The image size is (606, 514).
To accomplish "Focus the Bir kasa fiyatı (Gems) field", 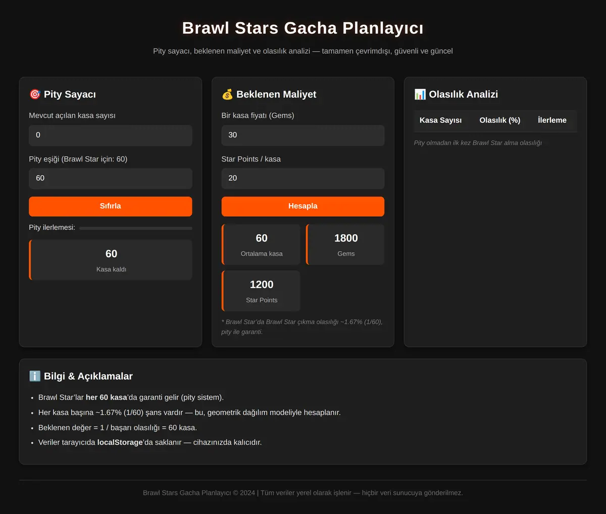I will [x=303, y=135].
